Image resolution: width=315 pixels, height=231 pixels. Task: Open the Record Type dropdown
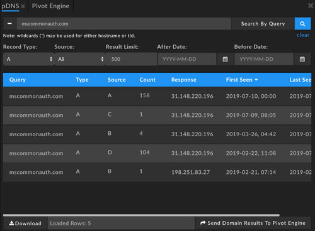(28, 59)
